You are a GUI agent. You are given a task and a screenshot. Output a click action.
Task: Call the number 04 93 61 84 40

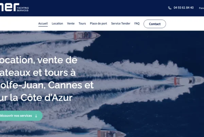[x=184, y=8]
